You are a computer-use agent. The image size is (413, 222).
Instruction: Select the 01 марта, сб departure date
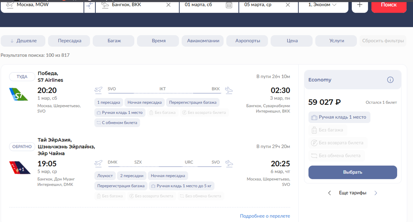point(209,5)
